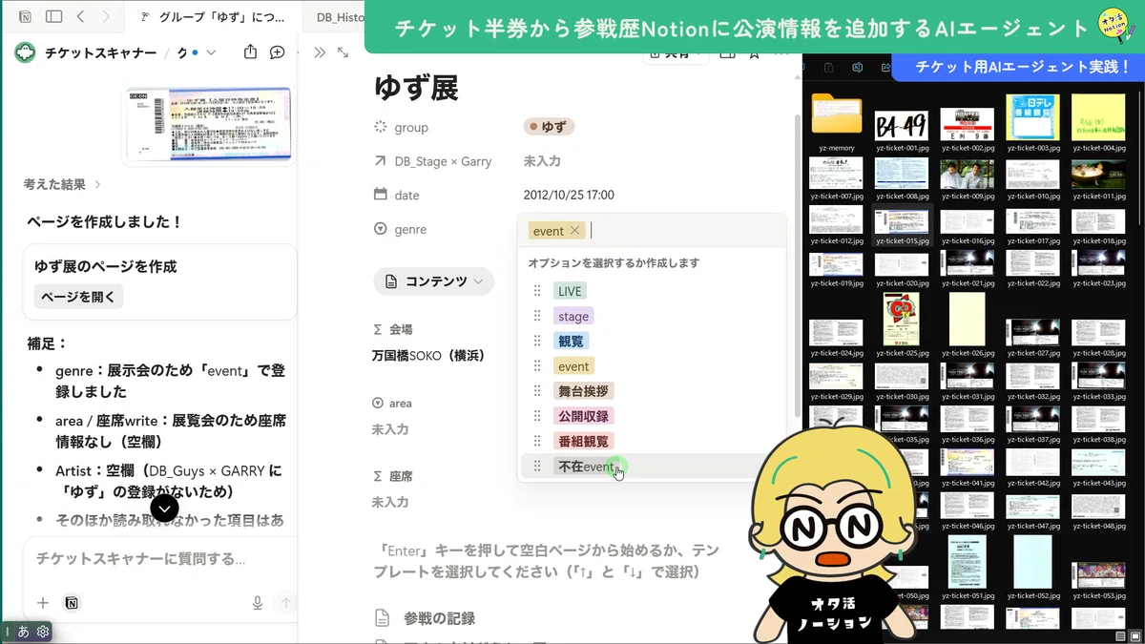This screenshot has height=644, width=1145.
Task: Select the 番組観覧 genre option
Action: point(583,441)
